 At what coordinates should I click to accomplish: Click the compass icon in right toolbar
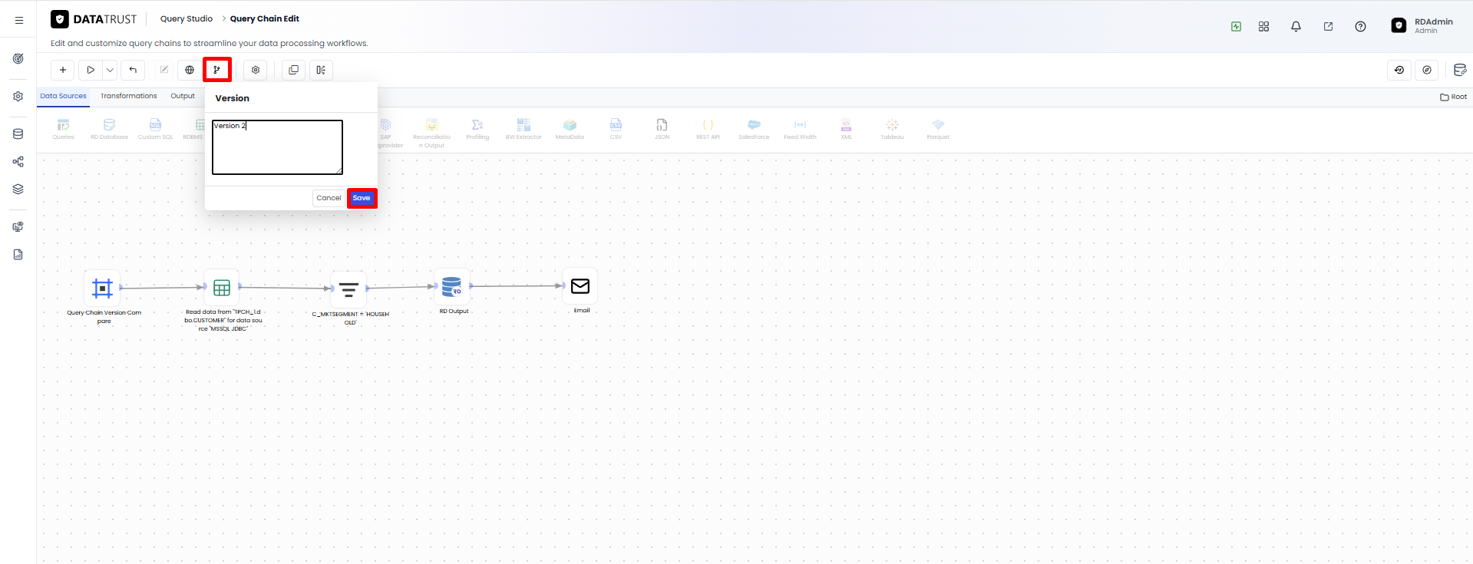pyautogui.click(x=1427, y=70)
